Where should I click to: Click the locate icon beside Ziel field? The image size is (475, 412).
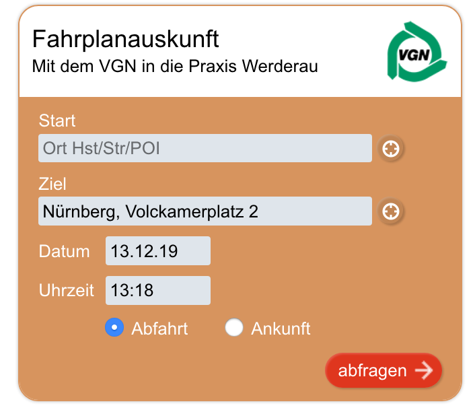[x=390, y=211]
